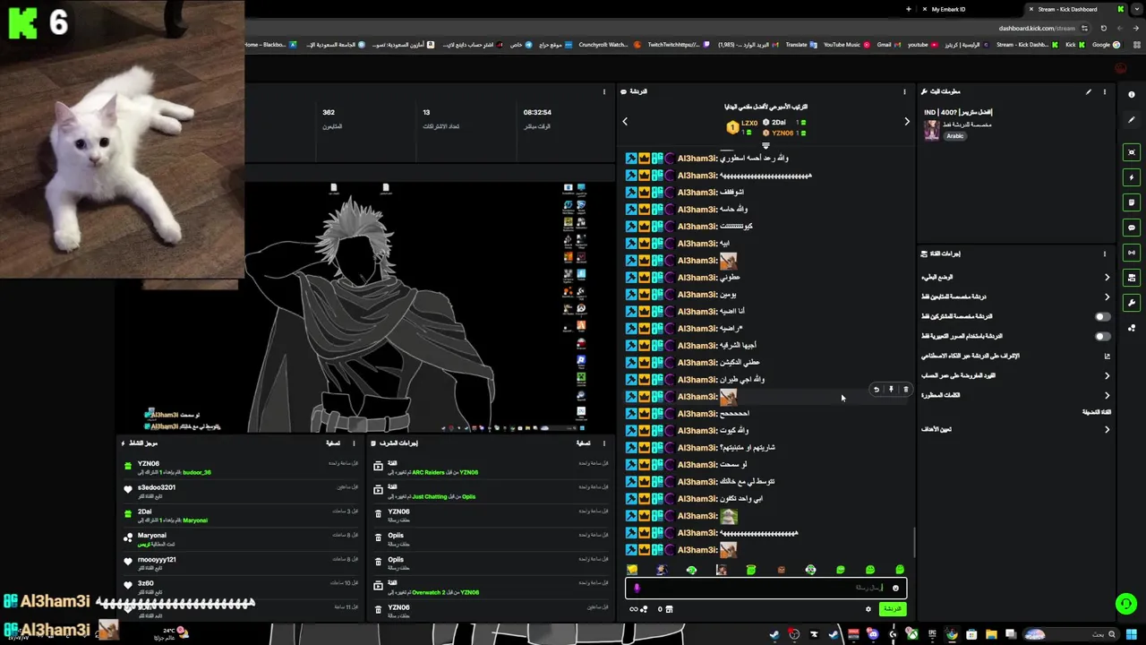
Task: Click ARC Raiders category link in mod actions
Action: click(428, 472)
